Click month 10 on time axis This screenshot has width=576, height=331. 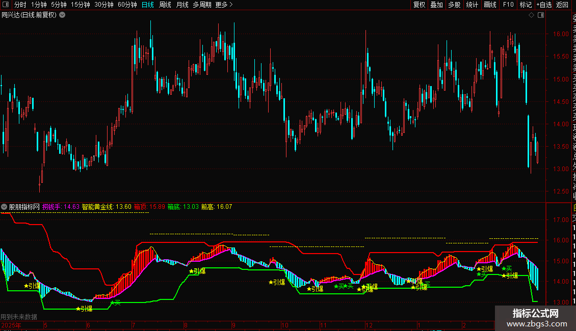[x=285, y=325]
